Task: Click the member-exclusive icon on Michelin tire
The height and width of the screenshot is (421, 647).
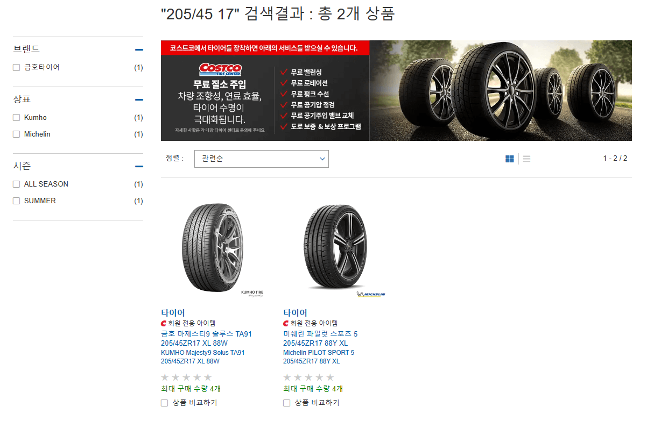Action: [286, 323]
